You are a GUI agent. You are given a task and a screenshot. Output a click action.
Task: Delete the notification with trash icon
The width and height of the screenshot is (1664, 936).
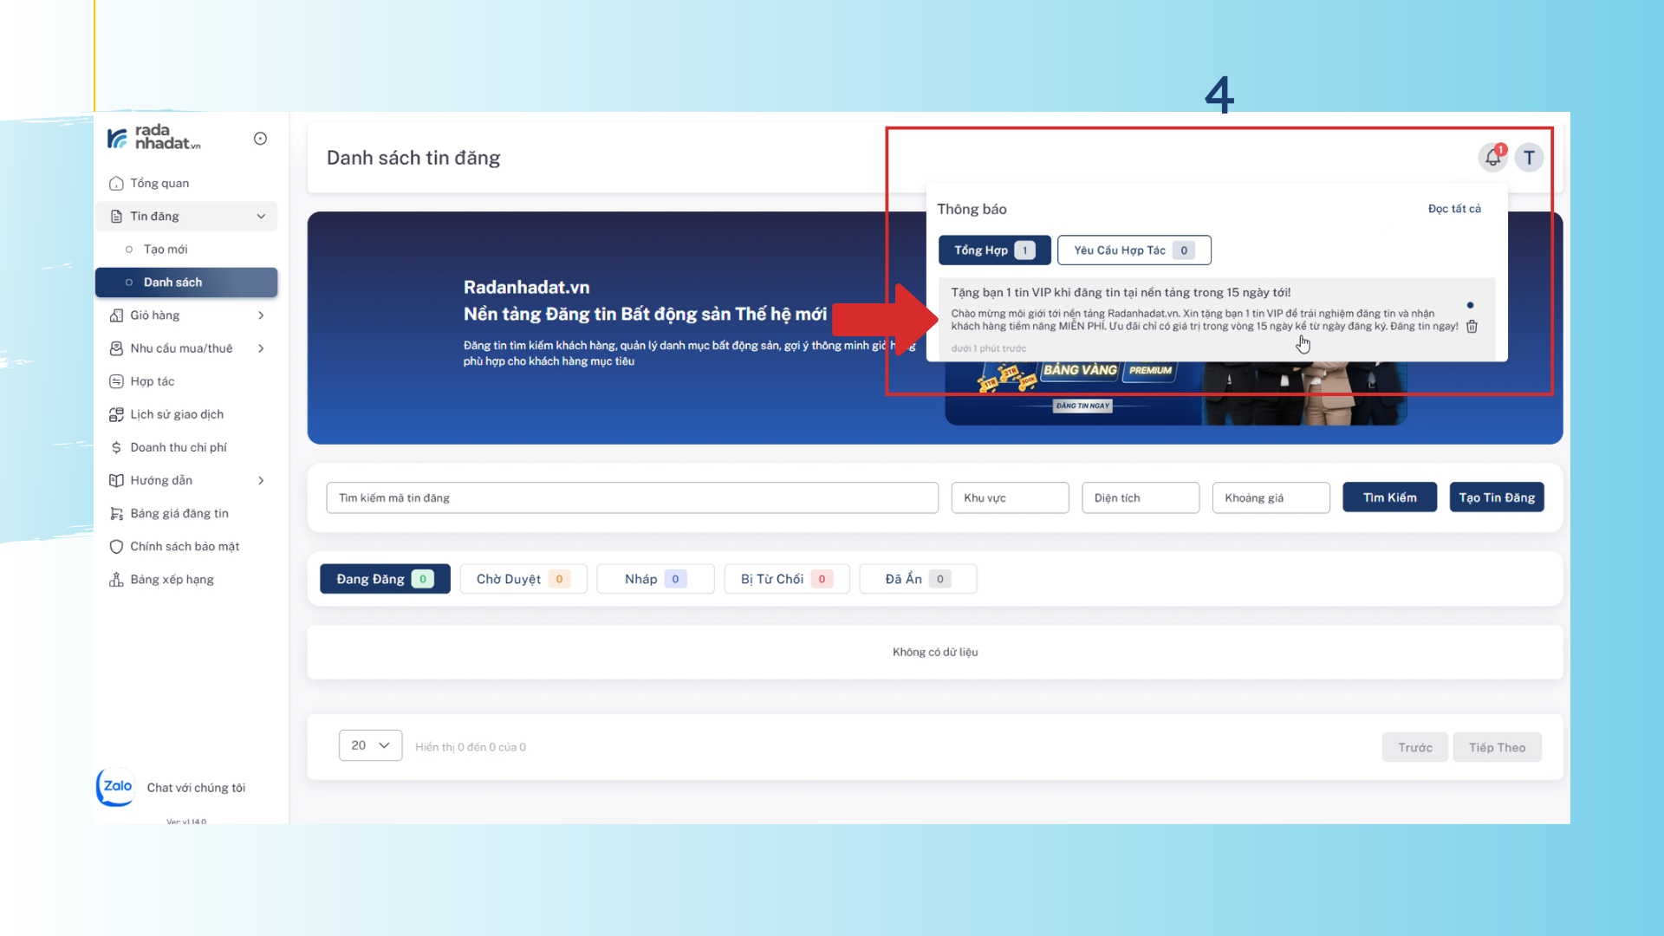click(1472, 327)
